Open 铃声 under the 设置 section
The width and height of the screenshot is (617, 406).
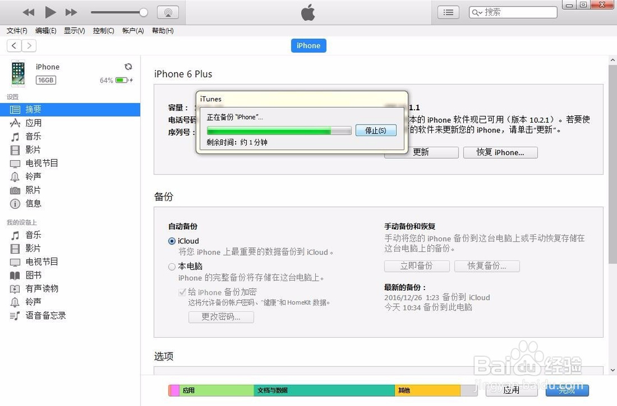coord(70,176)
